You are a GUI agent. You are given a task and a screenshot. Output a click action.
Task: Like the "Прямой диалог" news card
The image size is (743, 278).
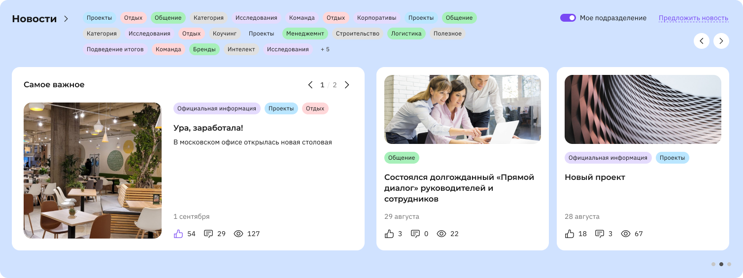click(389, 234)
